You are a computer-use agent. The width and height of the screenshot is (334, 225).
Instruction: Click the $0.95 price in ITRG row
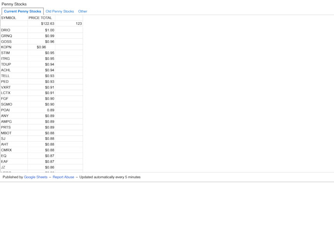click(41, 59)
